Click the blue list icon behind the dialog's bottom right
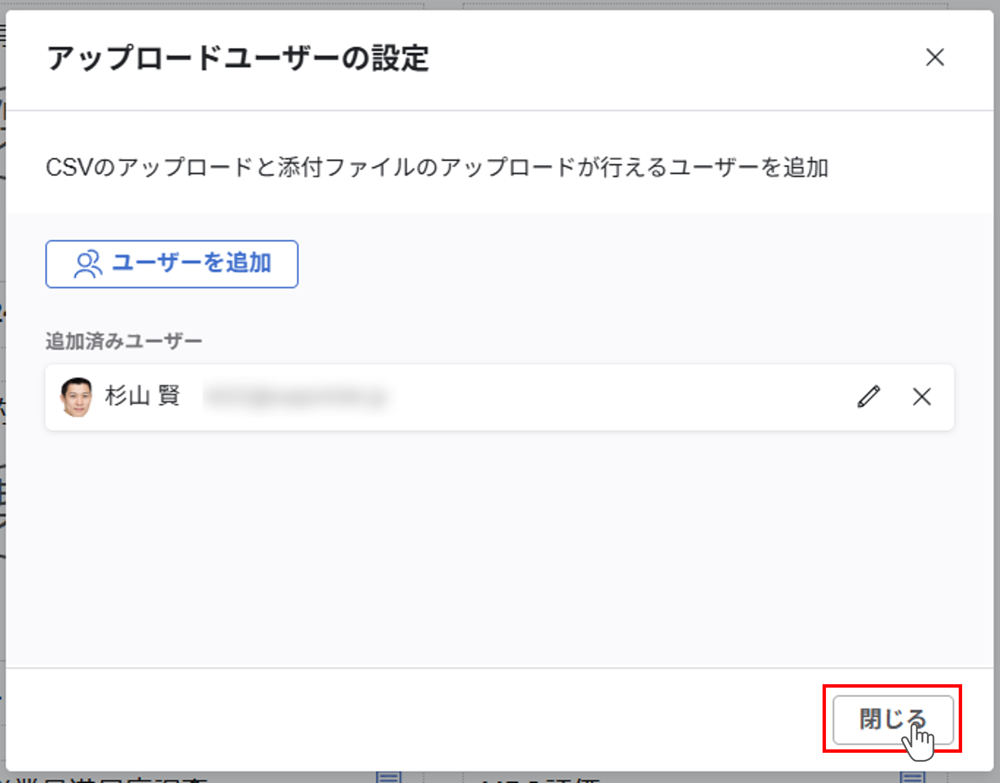The image size is (1000, 783). (912, 777)
